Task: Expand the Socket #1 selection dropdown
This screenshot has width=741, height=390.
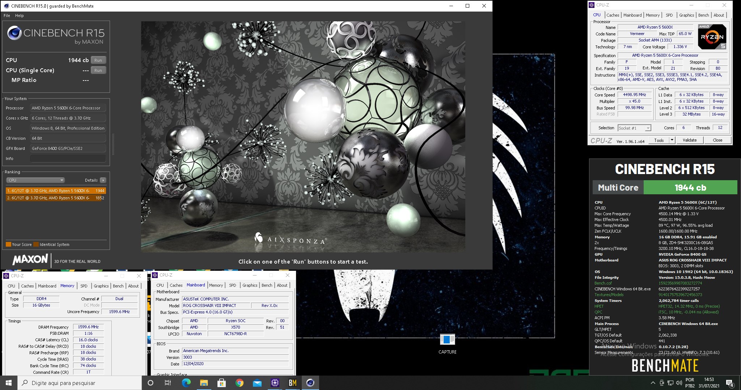Action: coord(634,128)
